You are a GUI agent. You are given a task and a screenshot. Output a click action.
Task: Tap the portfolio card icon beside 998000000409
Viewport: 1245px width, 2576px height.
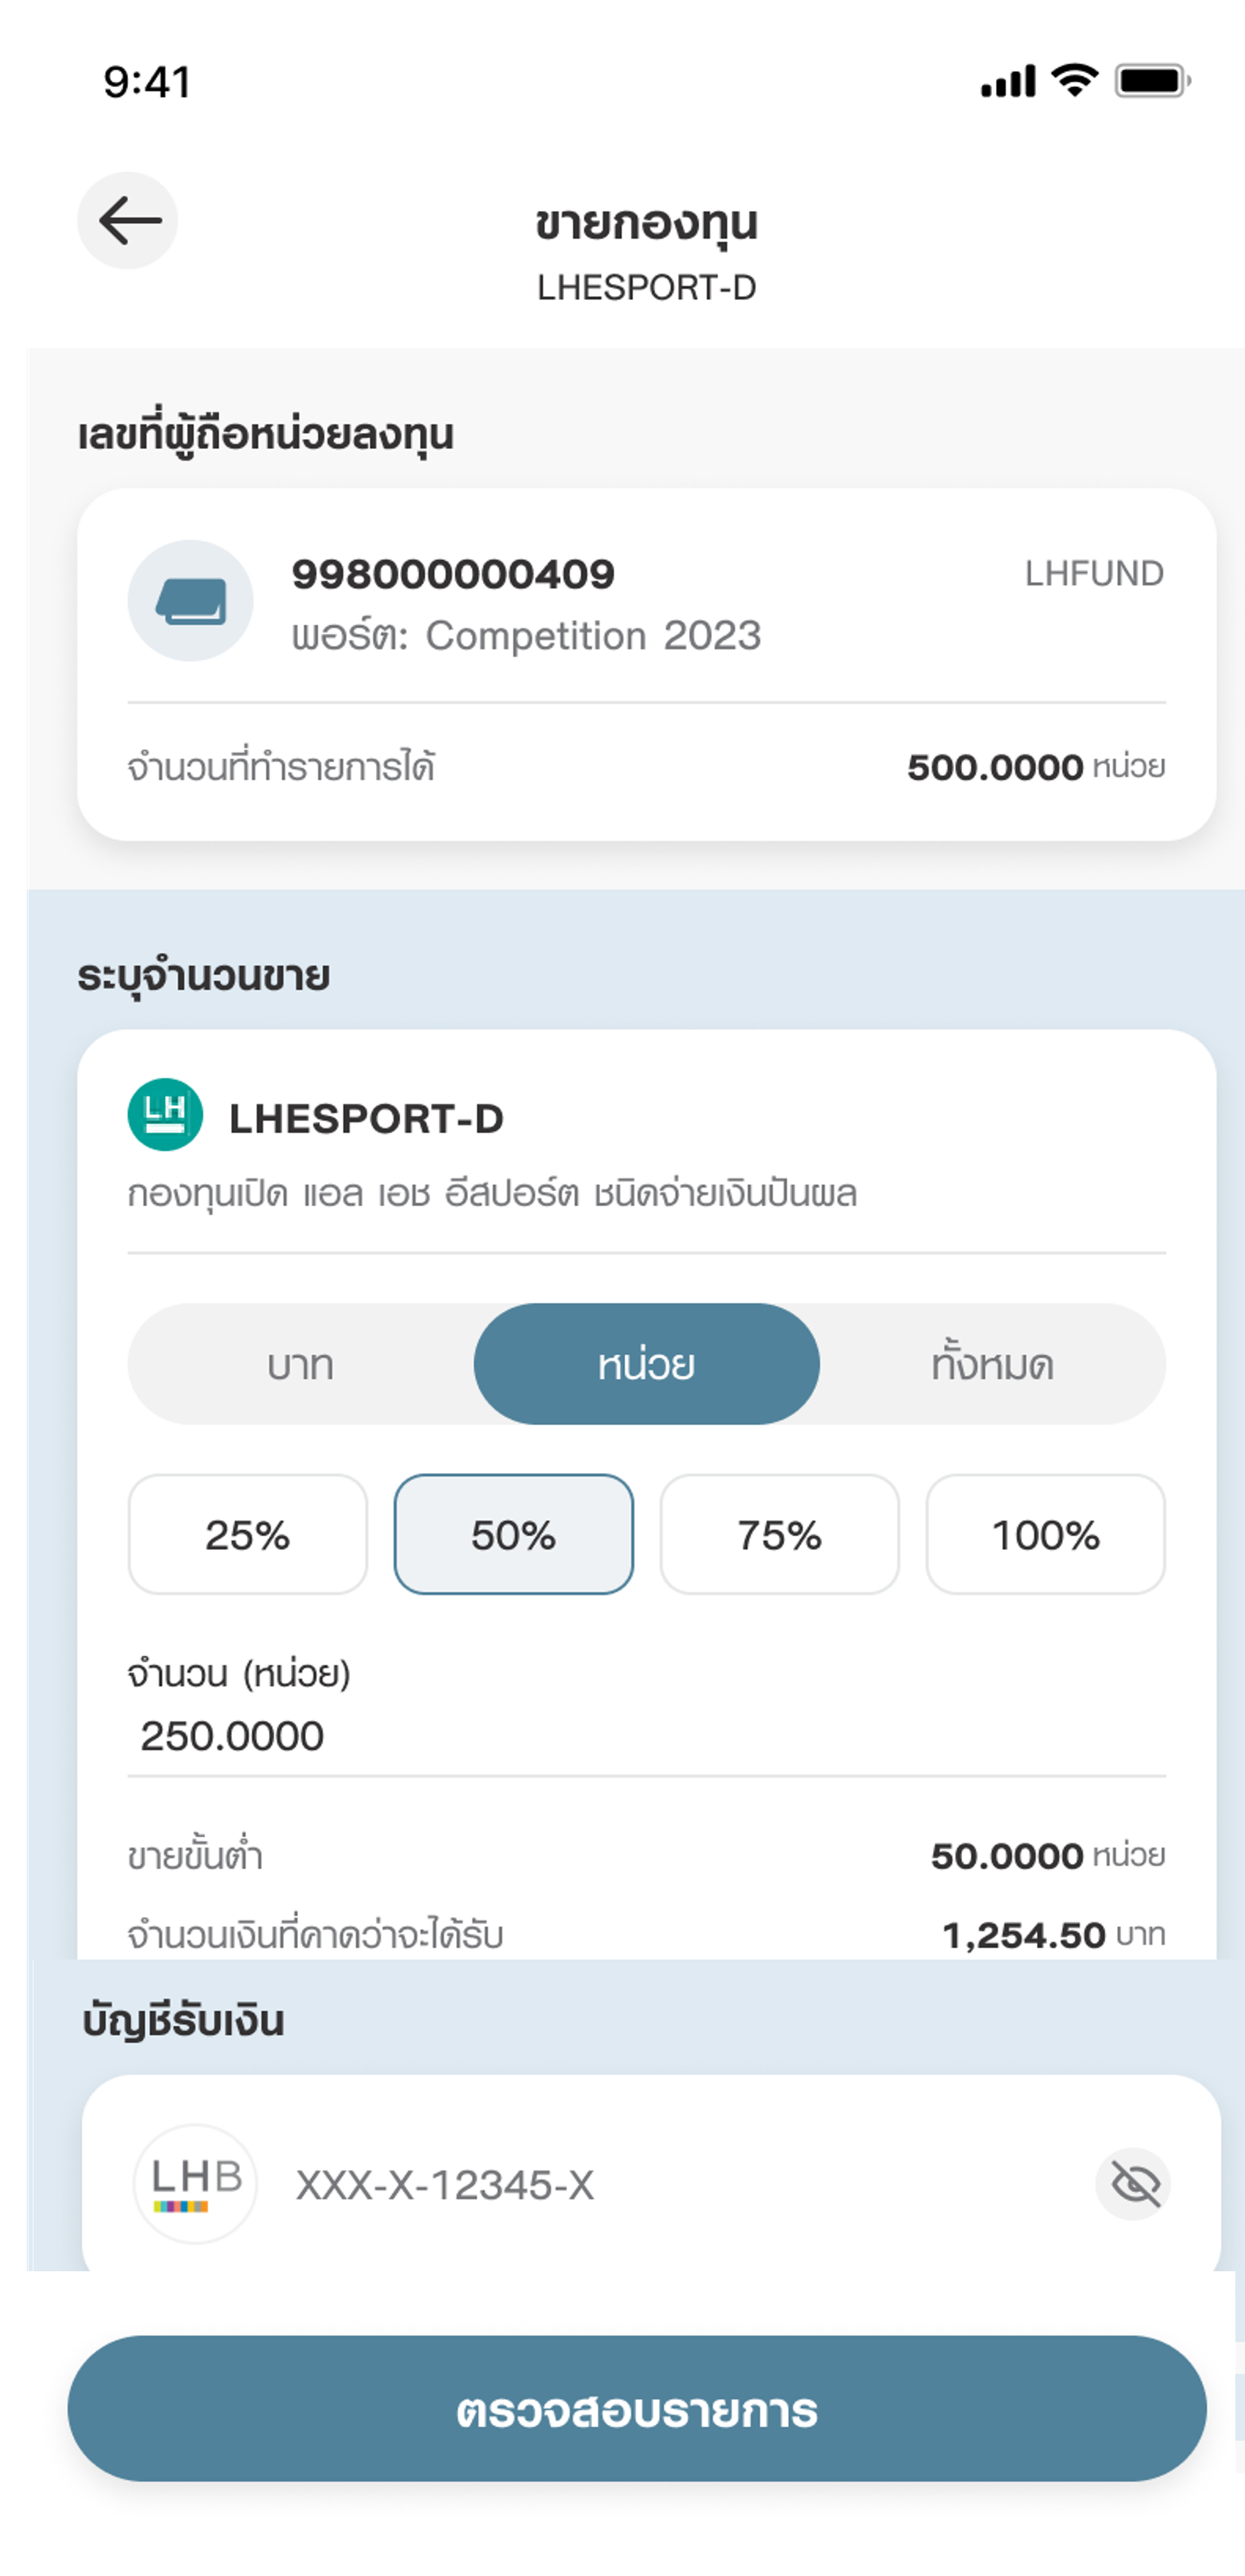pyautogui.click(x=190, y=601)
